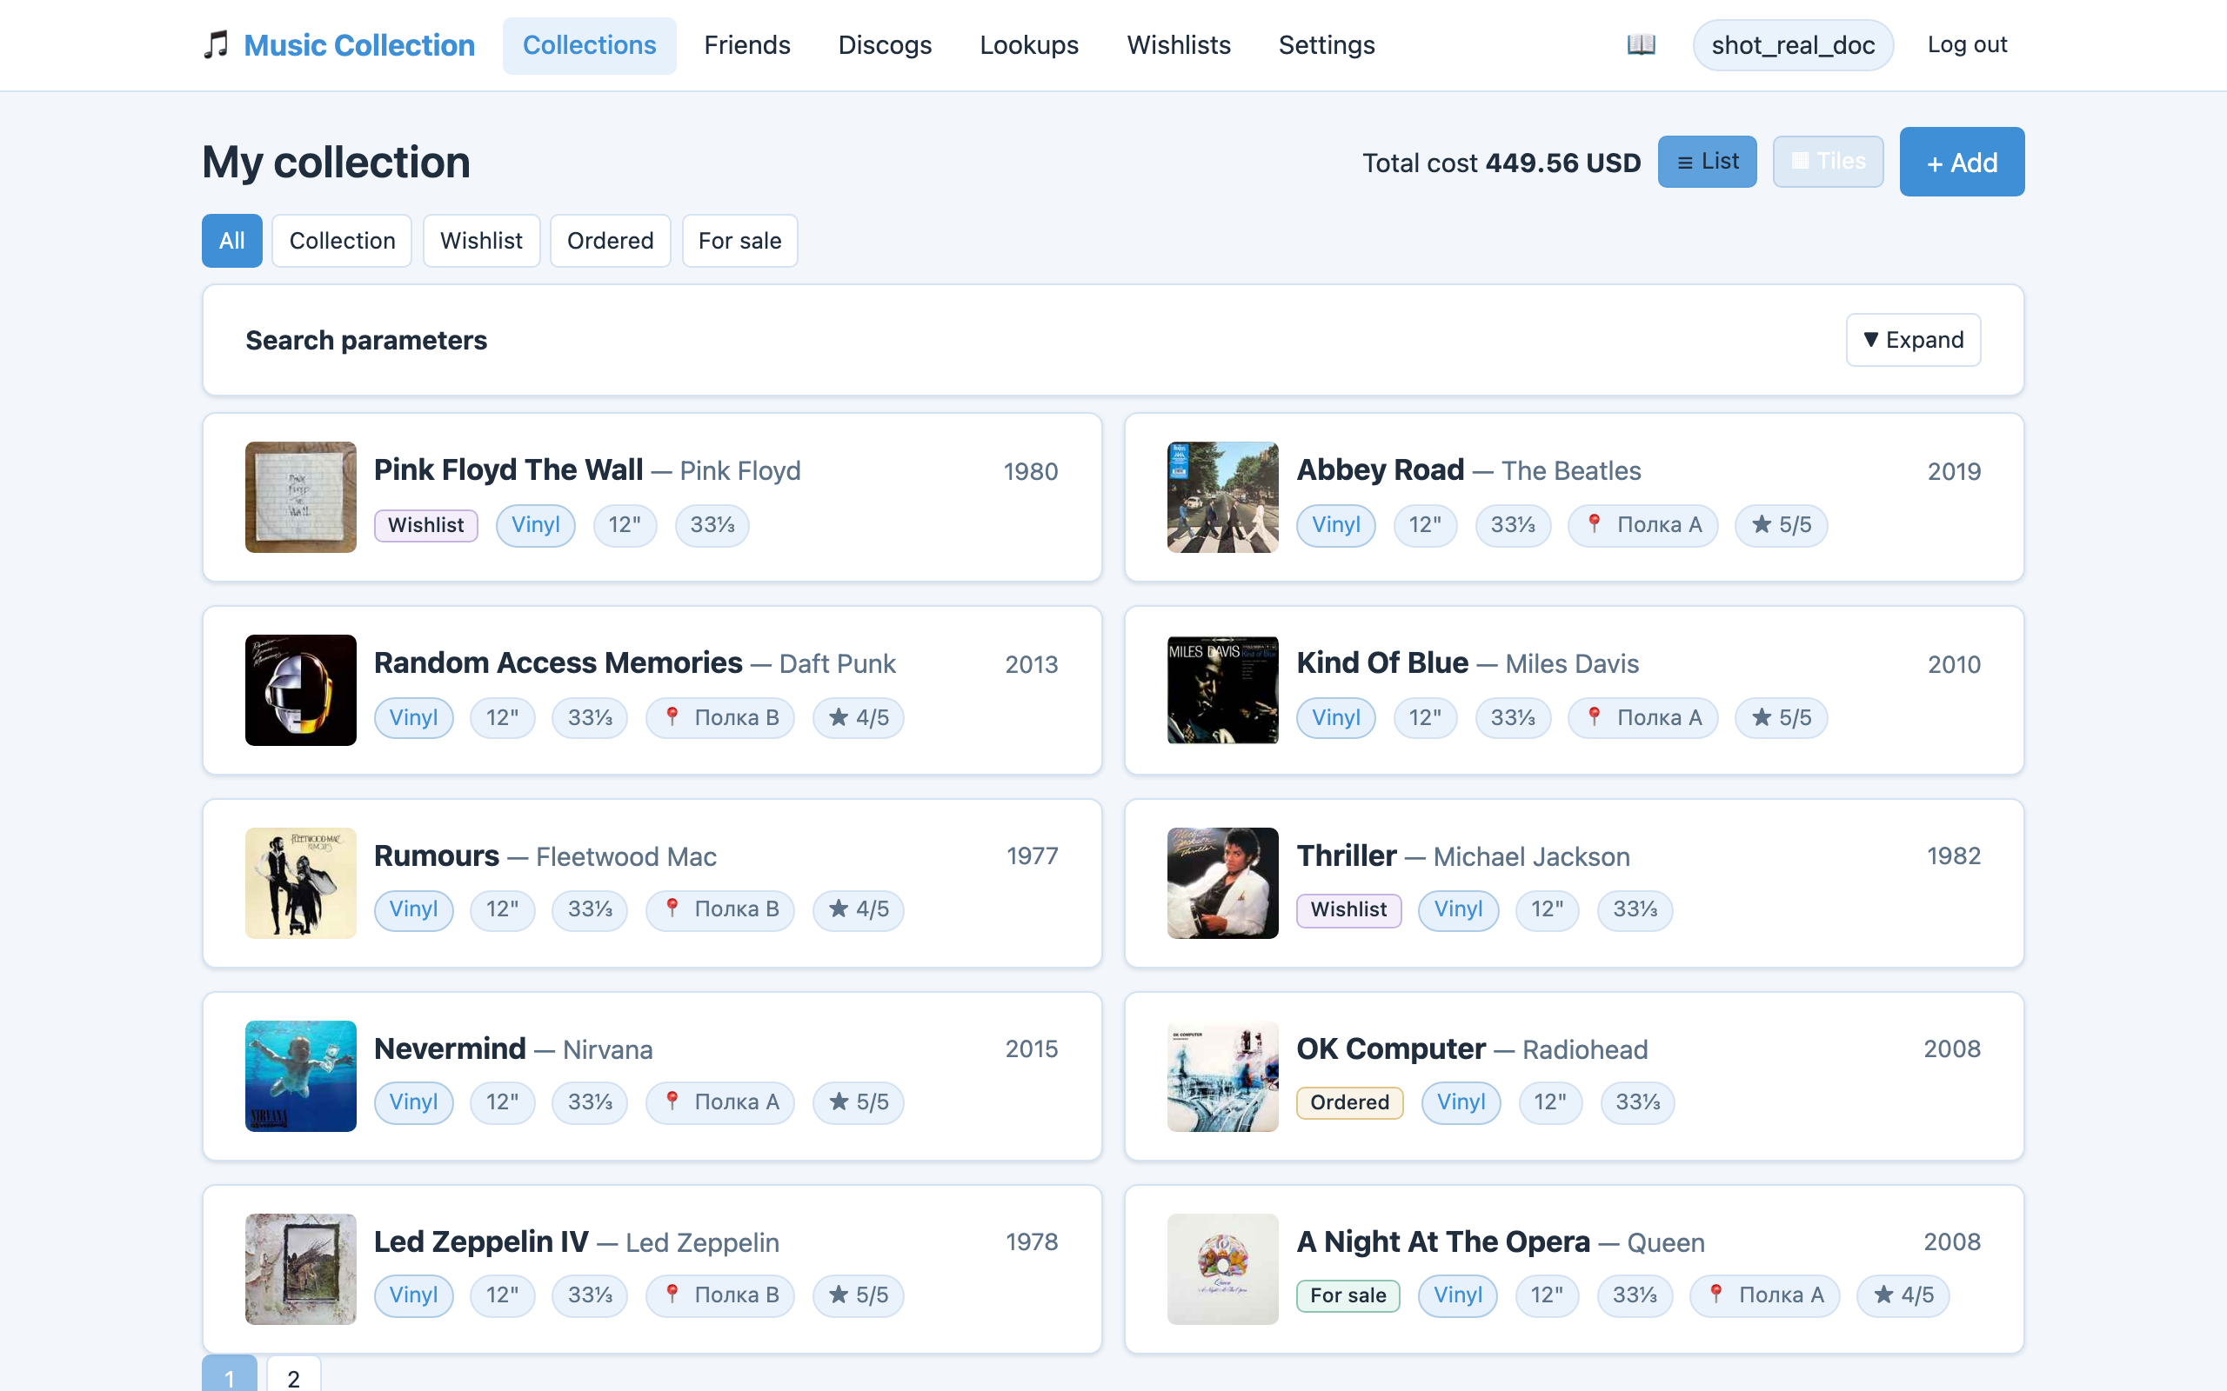Filter by Wishlist status
Viewport: 2227px width, 1391px height.
click(481, 241)
